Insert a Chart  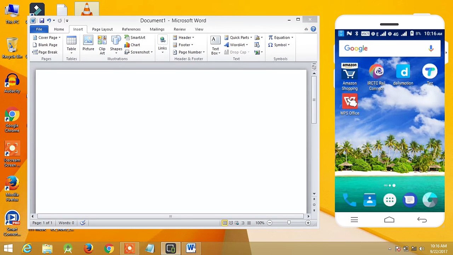132,45
